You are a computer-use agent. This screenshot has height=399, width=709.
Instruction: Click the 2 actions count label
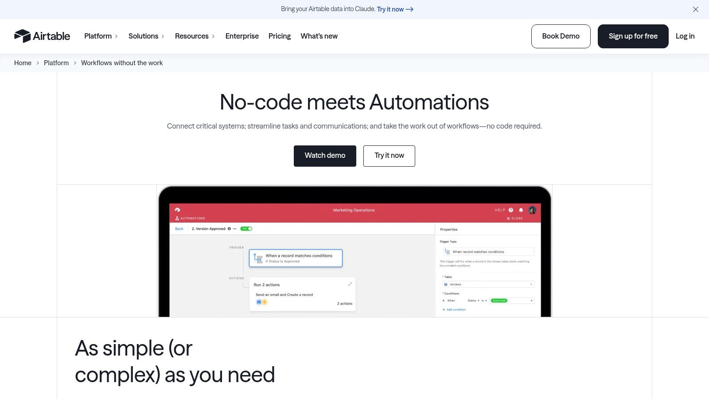[345, 304]
